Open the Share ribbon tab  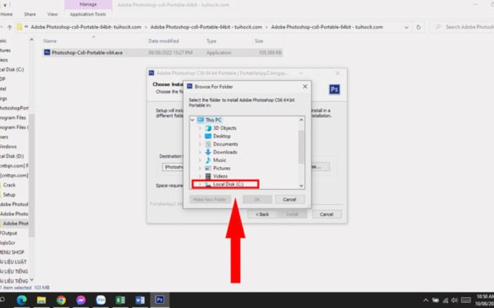(30, 14)
